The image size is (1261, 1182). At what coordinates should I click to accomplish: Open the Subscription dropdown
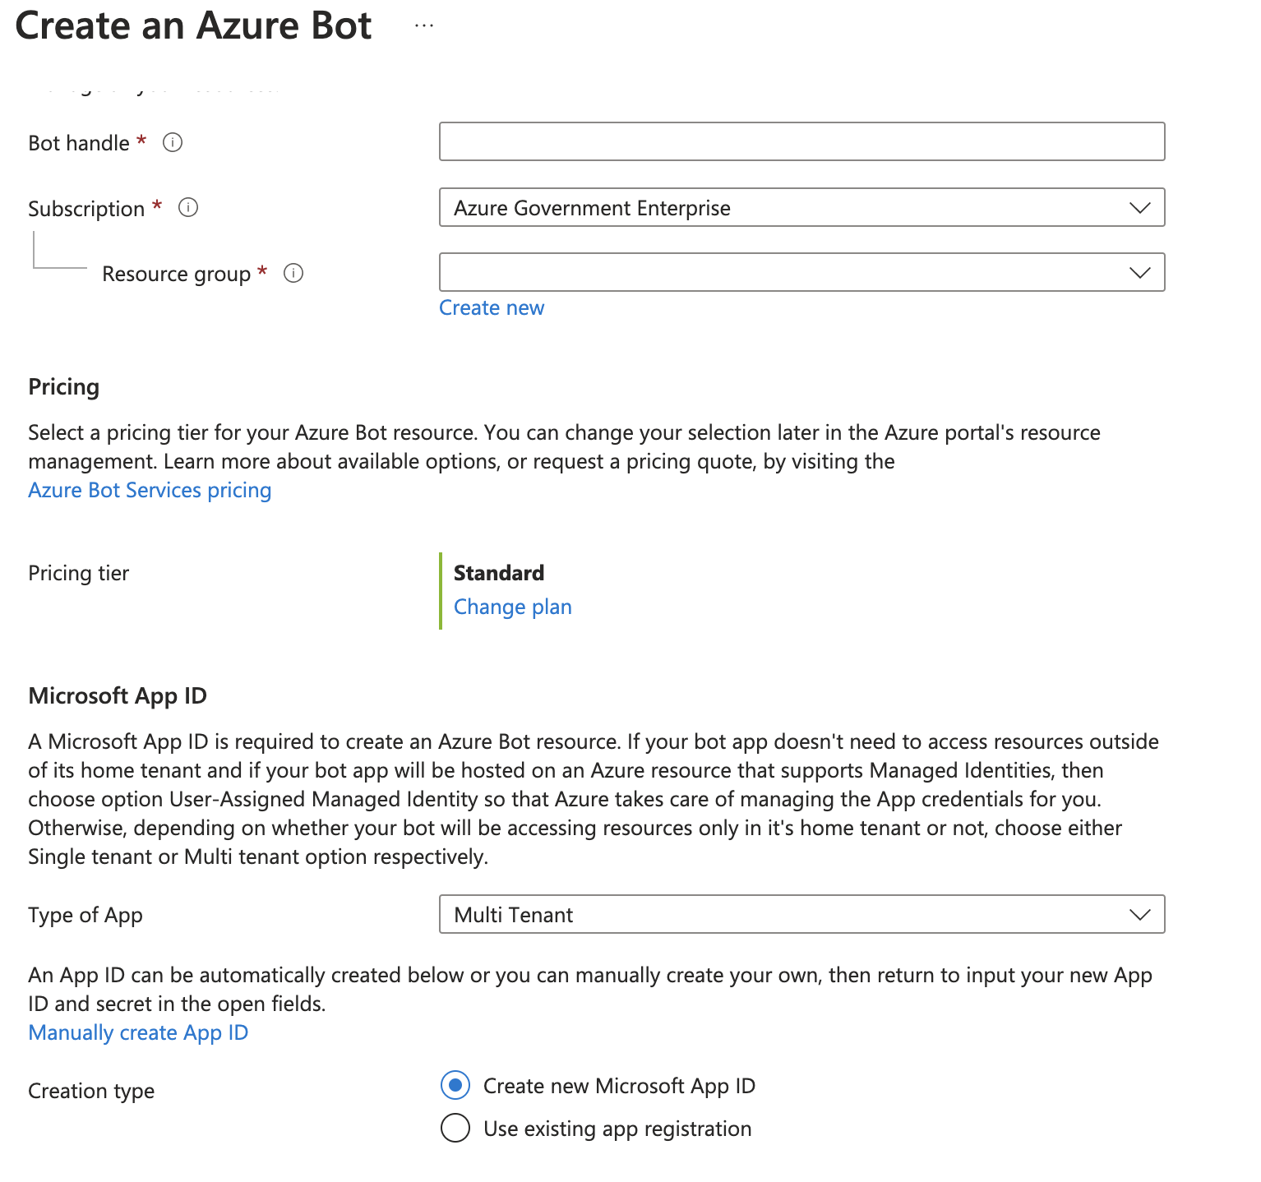point(801,207)
